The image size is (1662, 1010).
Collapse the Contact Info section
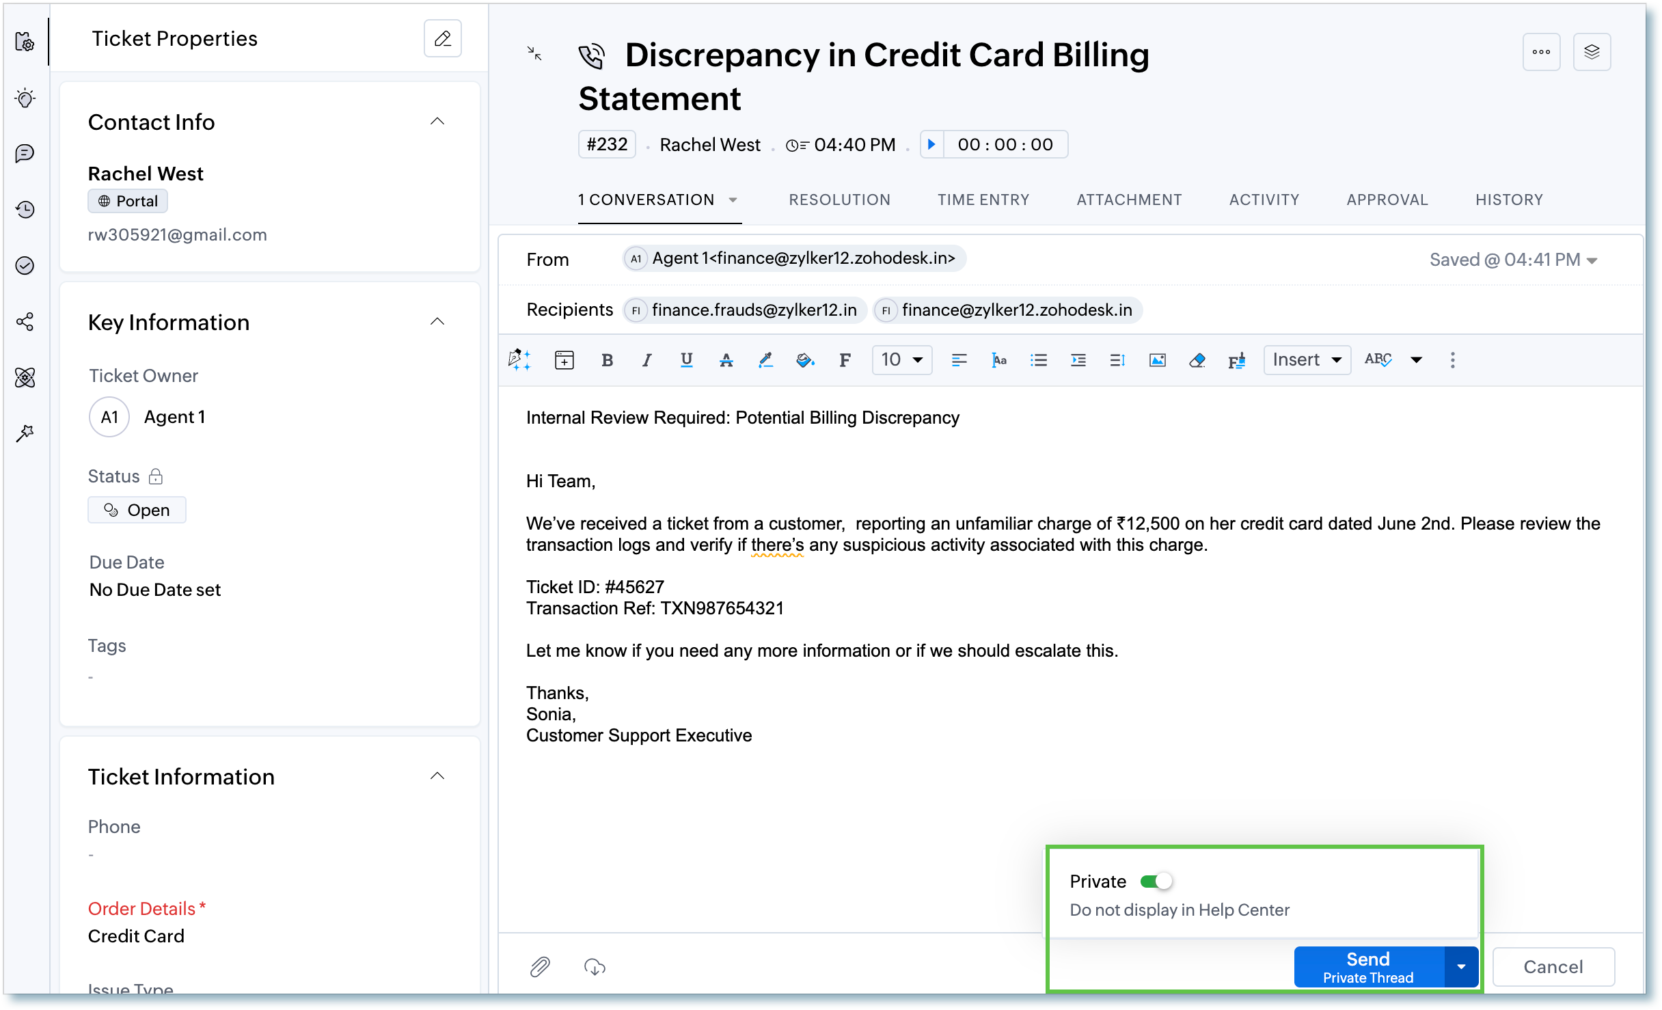pos(437,122)
